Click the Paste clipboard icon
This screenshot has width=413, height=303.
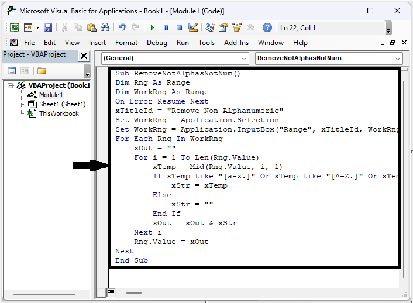[91, 27]
